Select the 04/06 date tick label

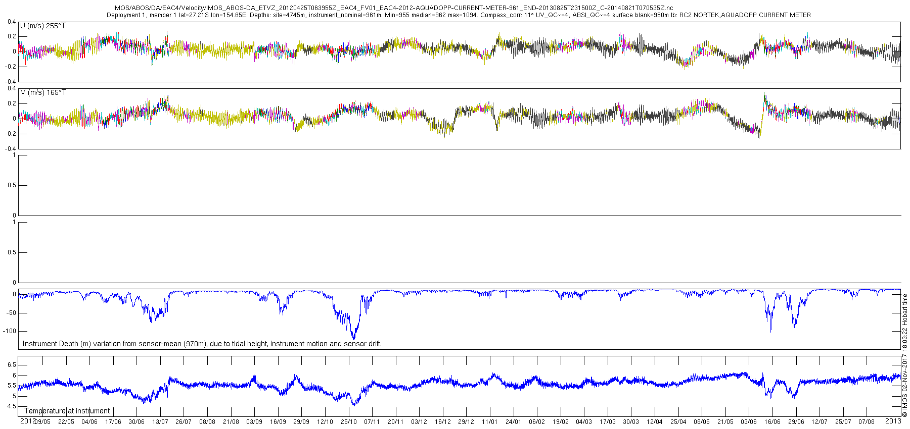[89, 422]
